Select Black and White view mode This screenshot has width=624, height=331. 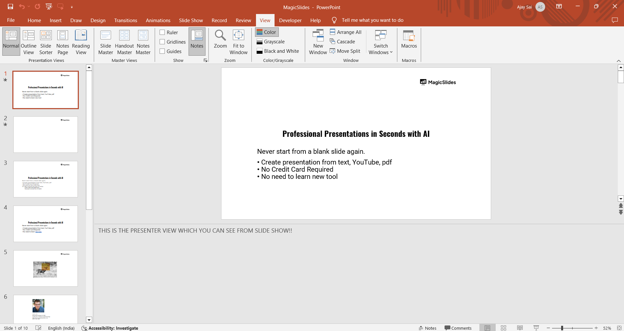pyautogui.click(x=278, y=51)
